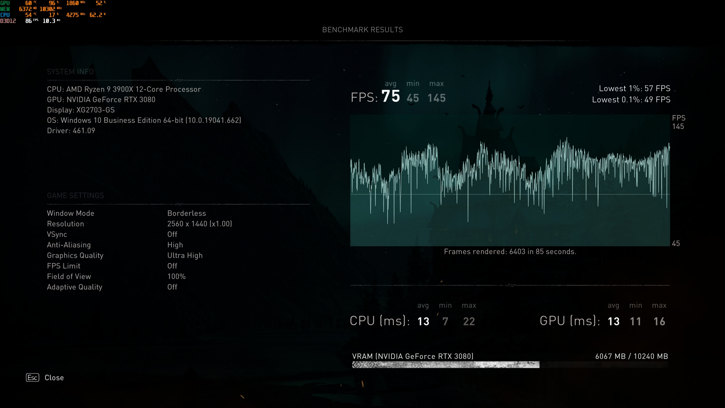
Task: Click the VSync Off value
Action: click(x=172, y=234)
